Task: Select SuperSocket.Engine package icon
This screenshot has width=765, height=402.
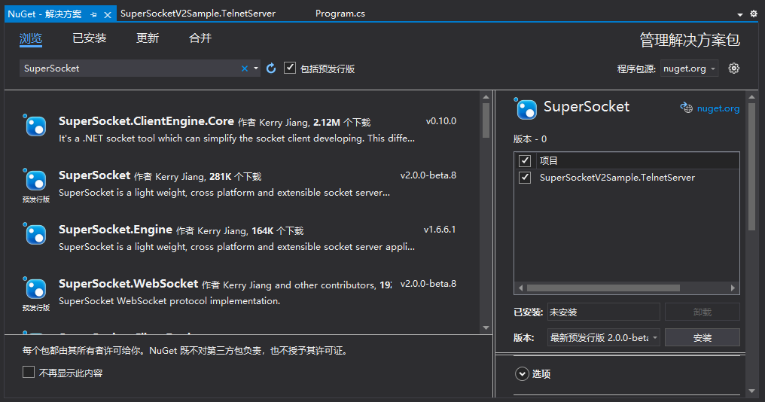Action: click(35, 233)
